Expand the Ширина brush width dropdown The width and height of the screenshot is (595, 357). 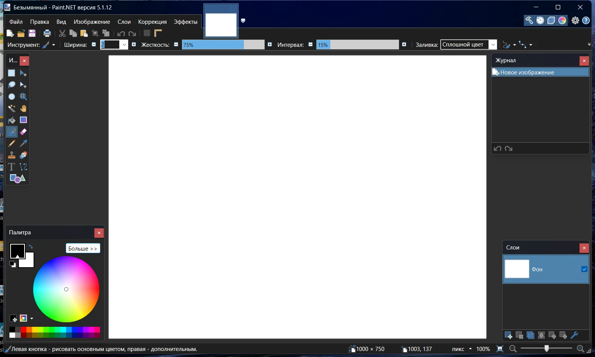coord(124,45)
